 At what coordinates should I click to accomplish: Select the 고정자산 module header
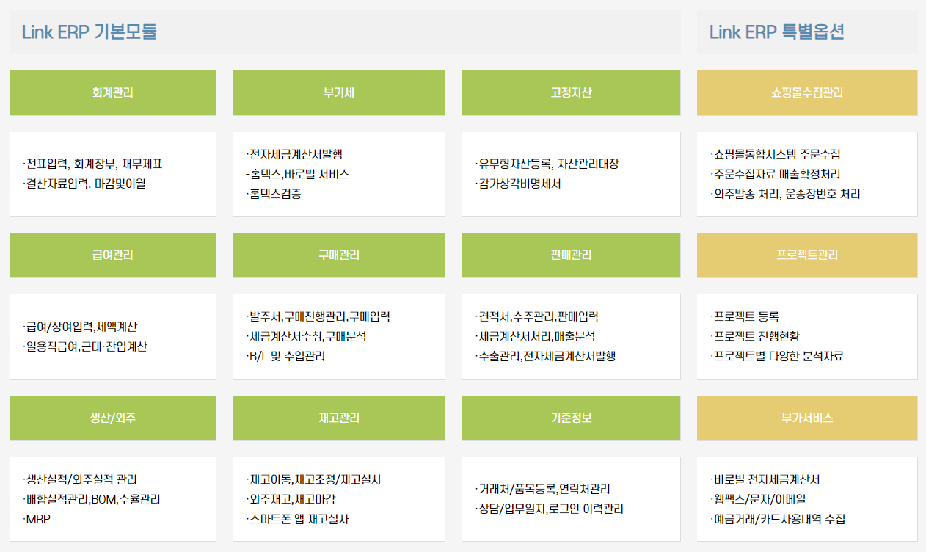(571, 93)
